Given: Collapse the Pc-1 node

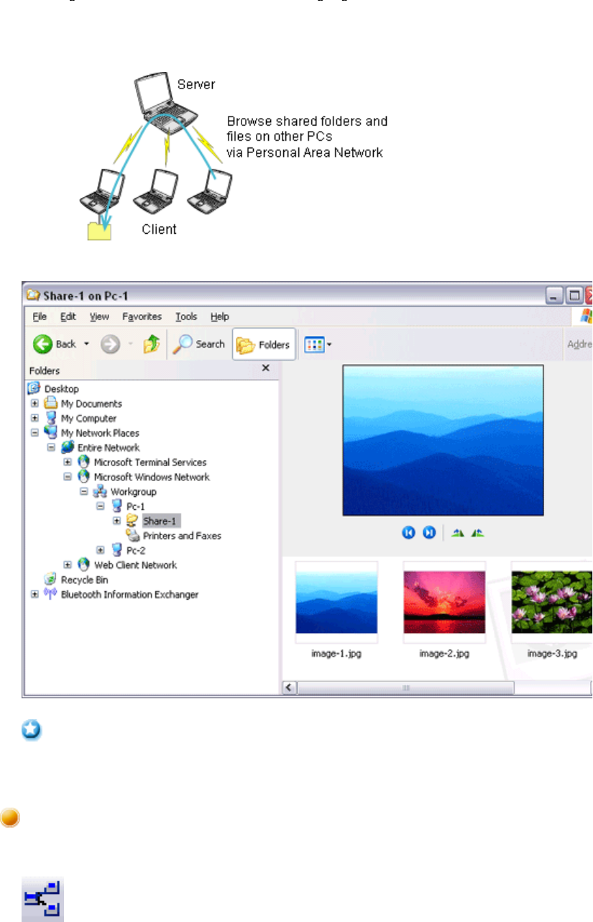Looking at the screenshot, I should click(x=101, y=506).
